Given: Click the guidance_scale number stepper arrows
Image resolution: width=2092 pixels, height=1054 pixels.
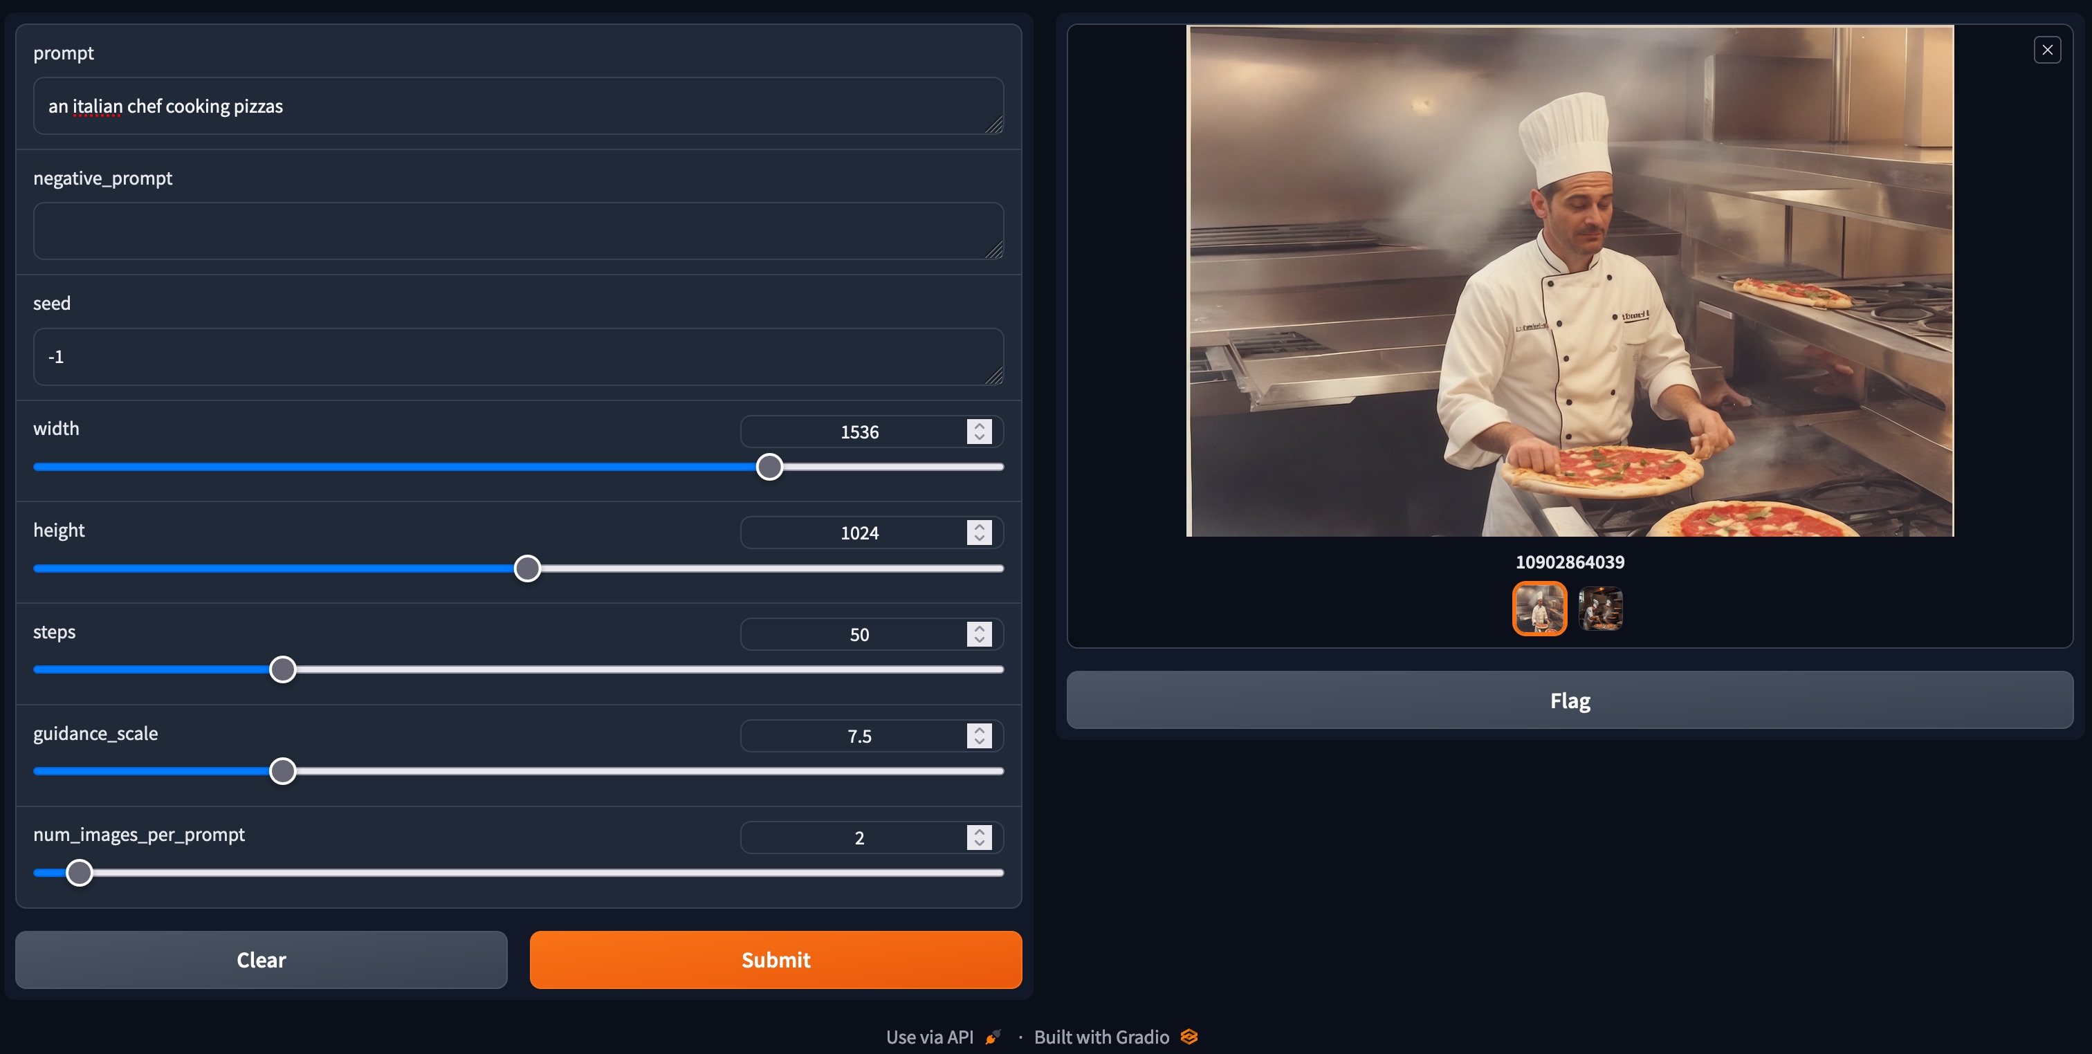Looking at the screenshot, I should (979, 736).
